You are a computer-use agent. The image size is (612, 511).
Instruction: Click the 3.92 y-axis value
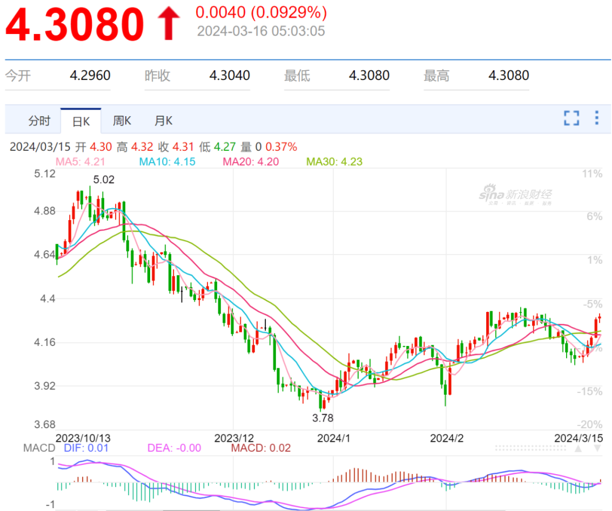click(45, 386)
